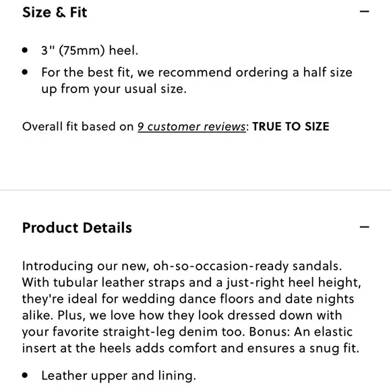The height and width of the screenshot is (391, 391).
Task: Click the TRUE TO SIZE label
Action: (x=291, y=127)
